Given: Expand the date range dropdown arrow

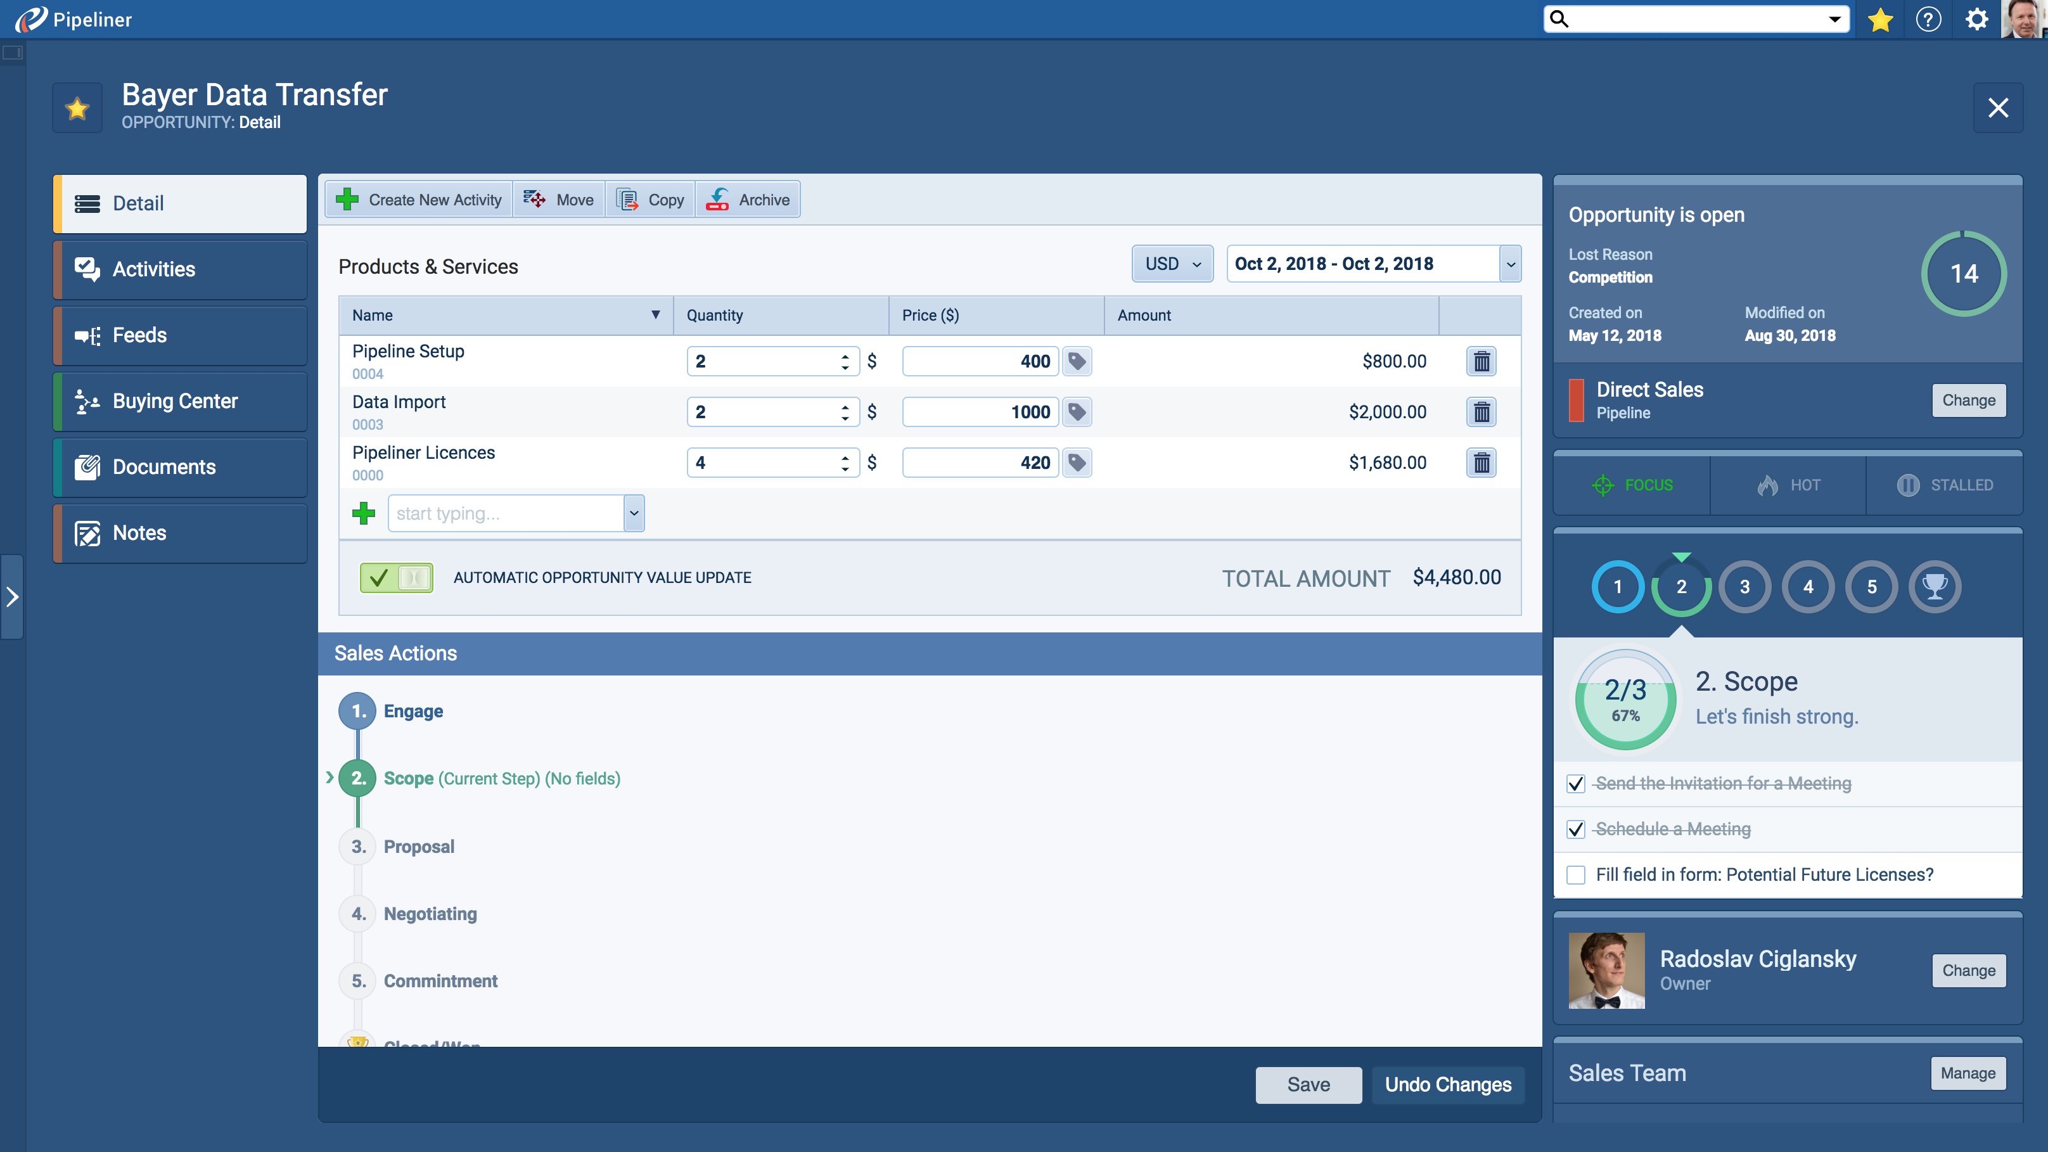Looking at the screenshot, I should tap(1510, 264).
